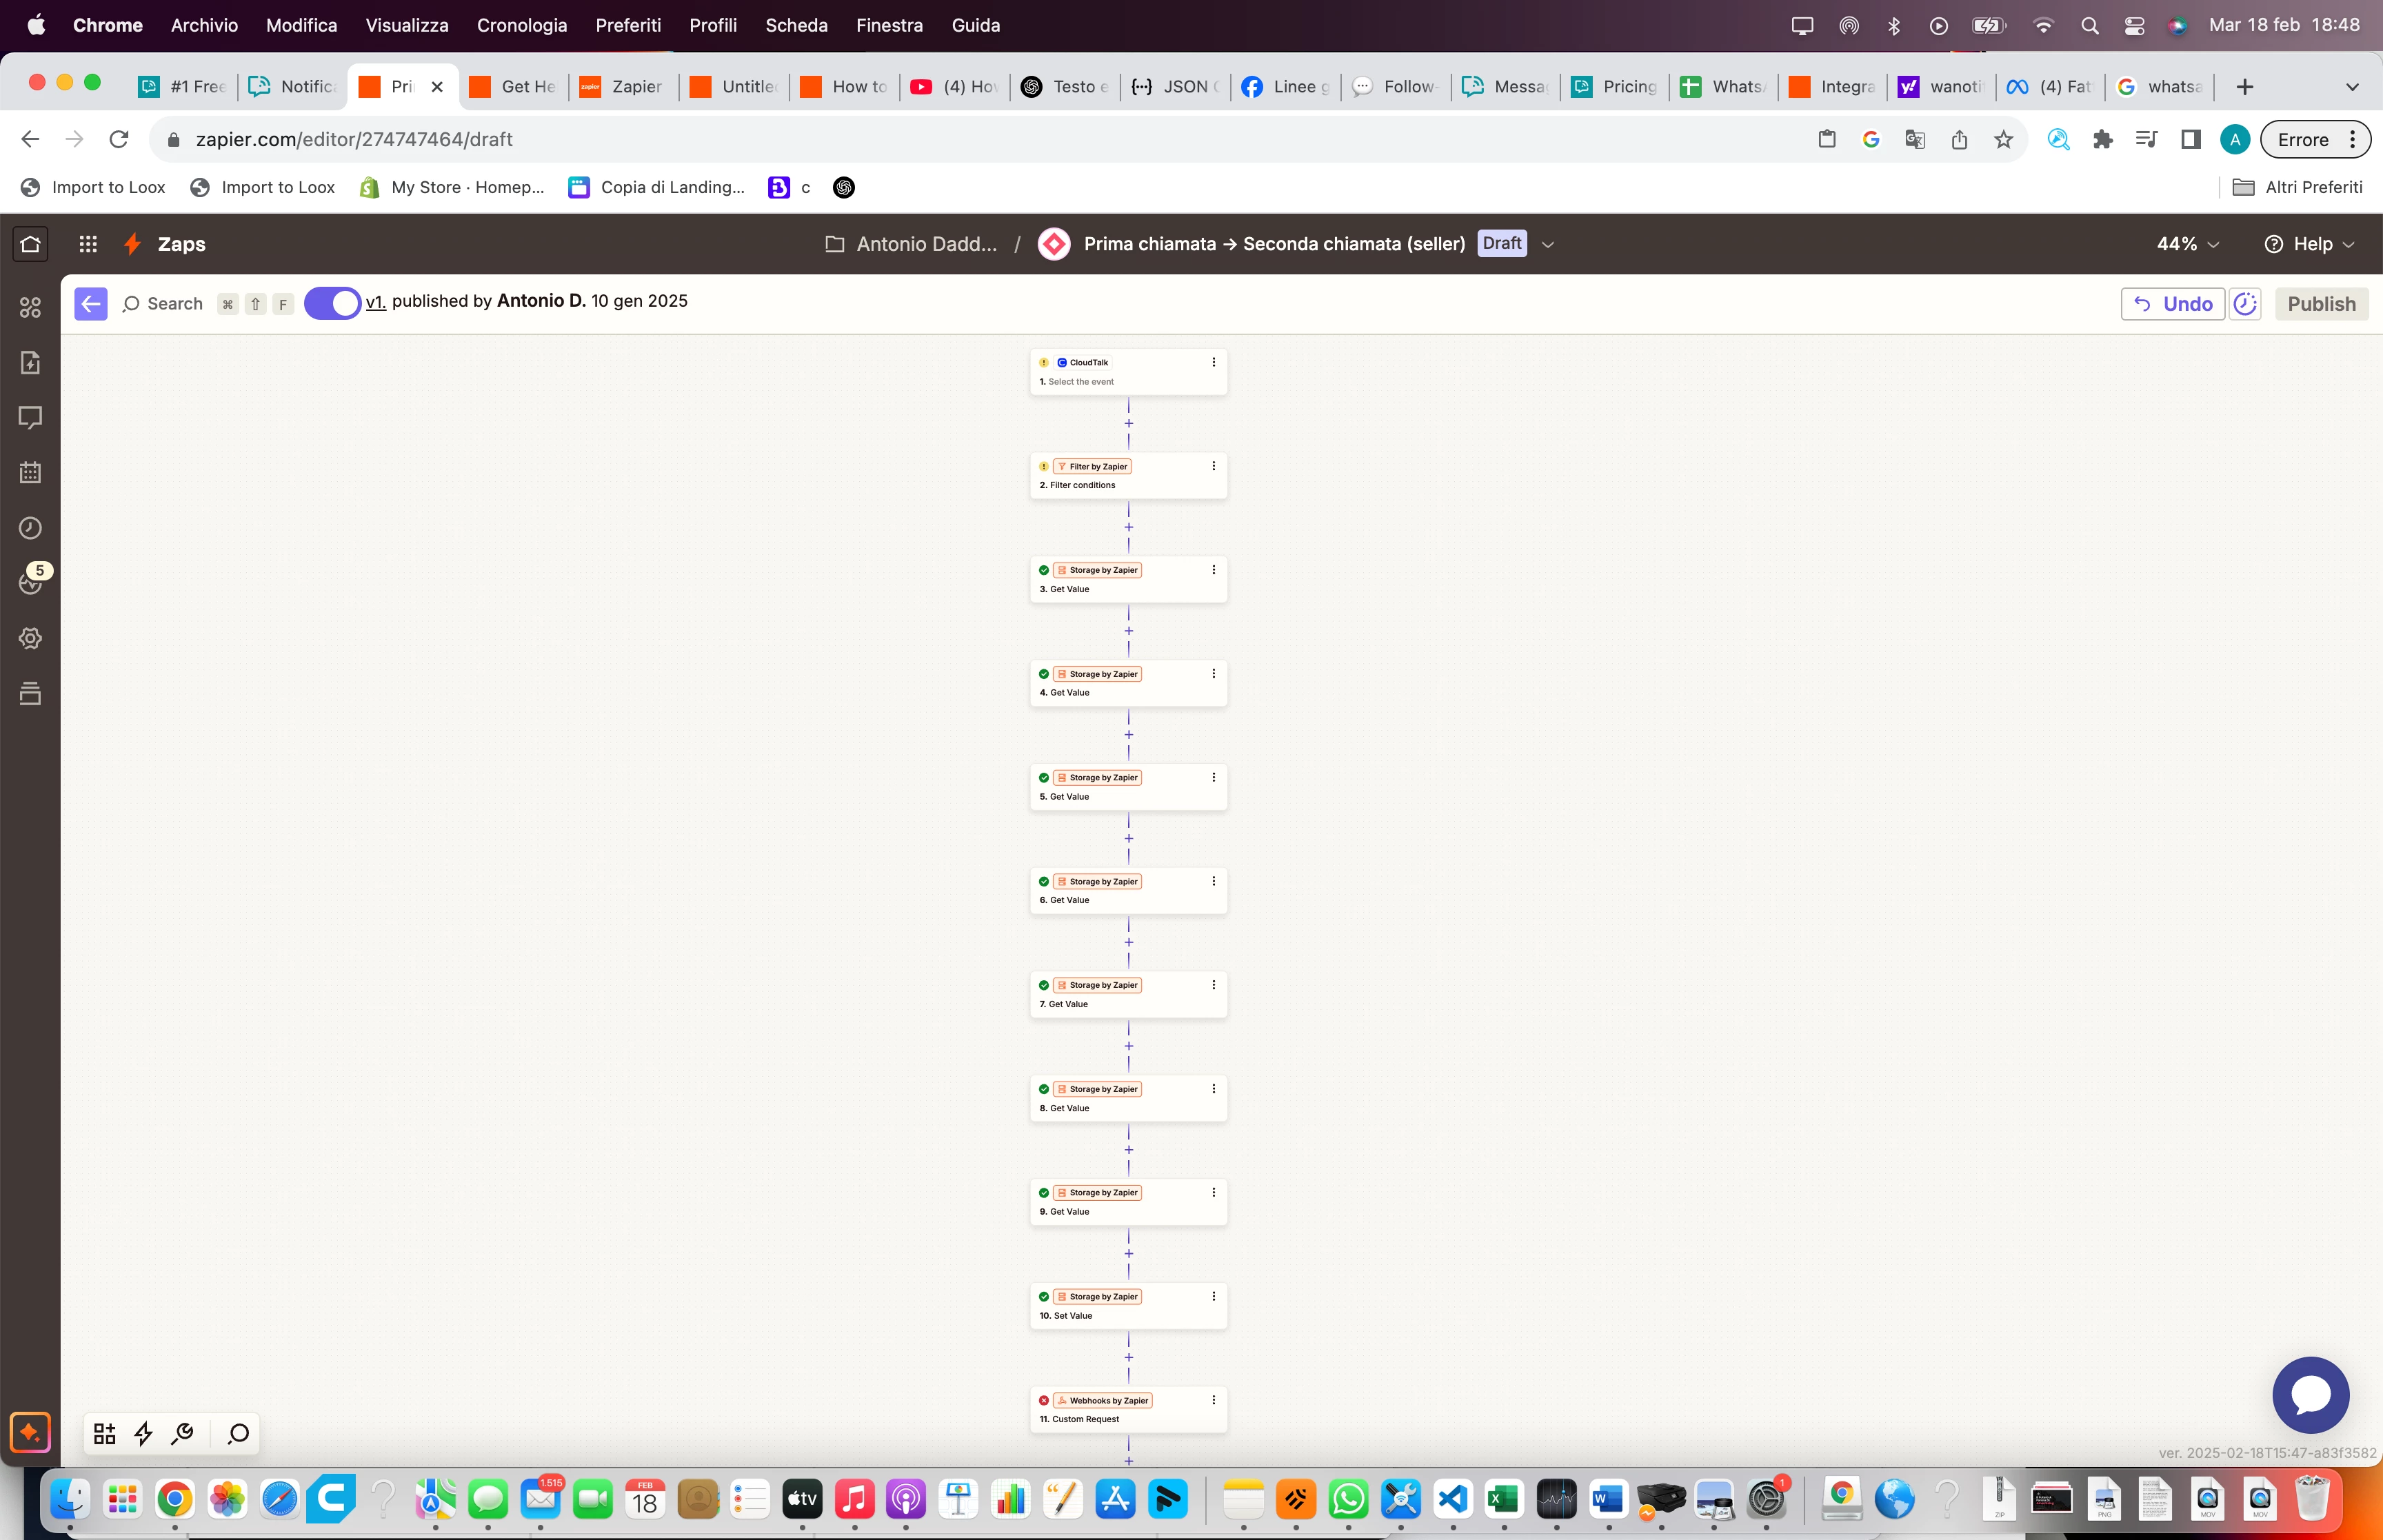Click the Publish button

(x=2321, y=304)
